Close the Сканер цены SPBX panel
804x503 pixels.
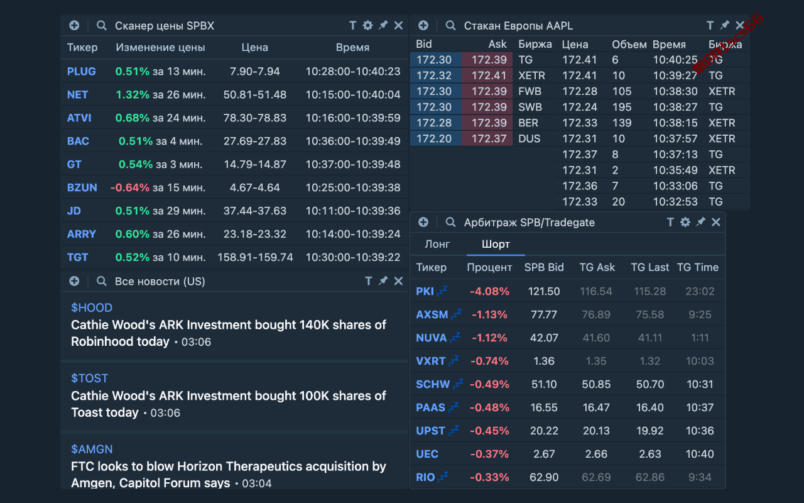[x=398, y=25]
